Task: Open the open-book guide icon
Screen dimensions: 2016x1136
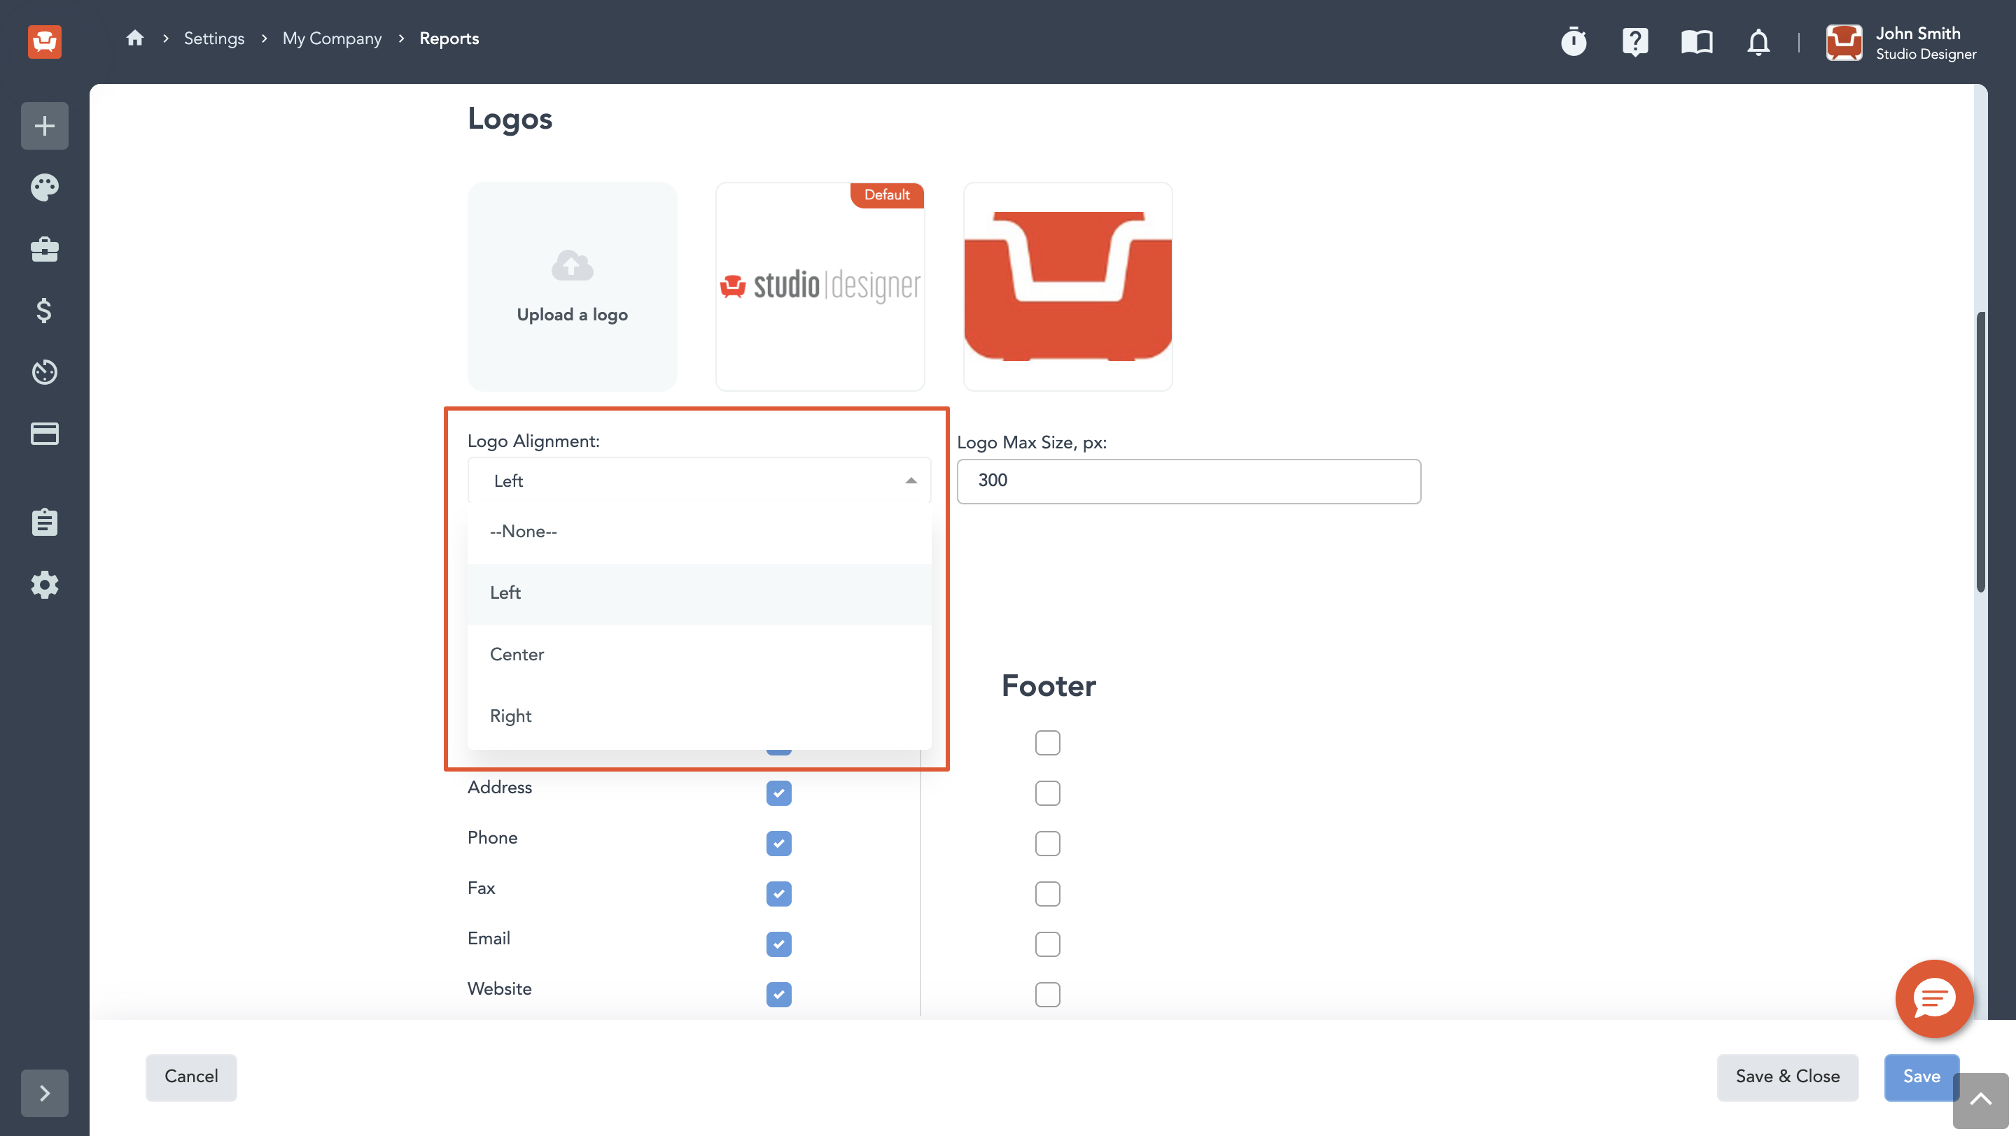Action: tap(1697, 41)
